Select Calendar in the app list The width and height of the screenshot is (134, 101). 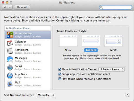coord(28,43)
